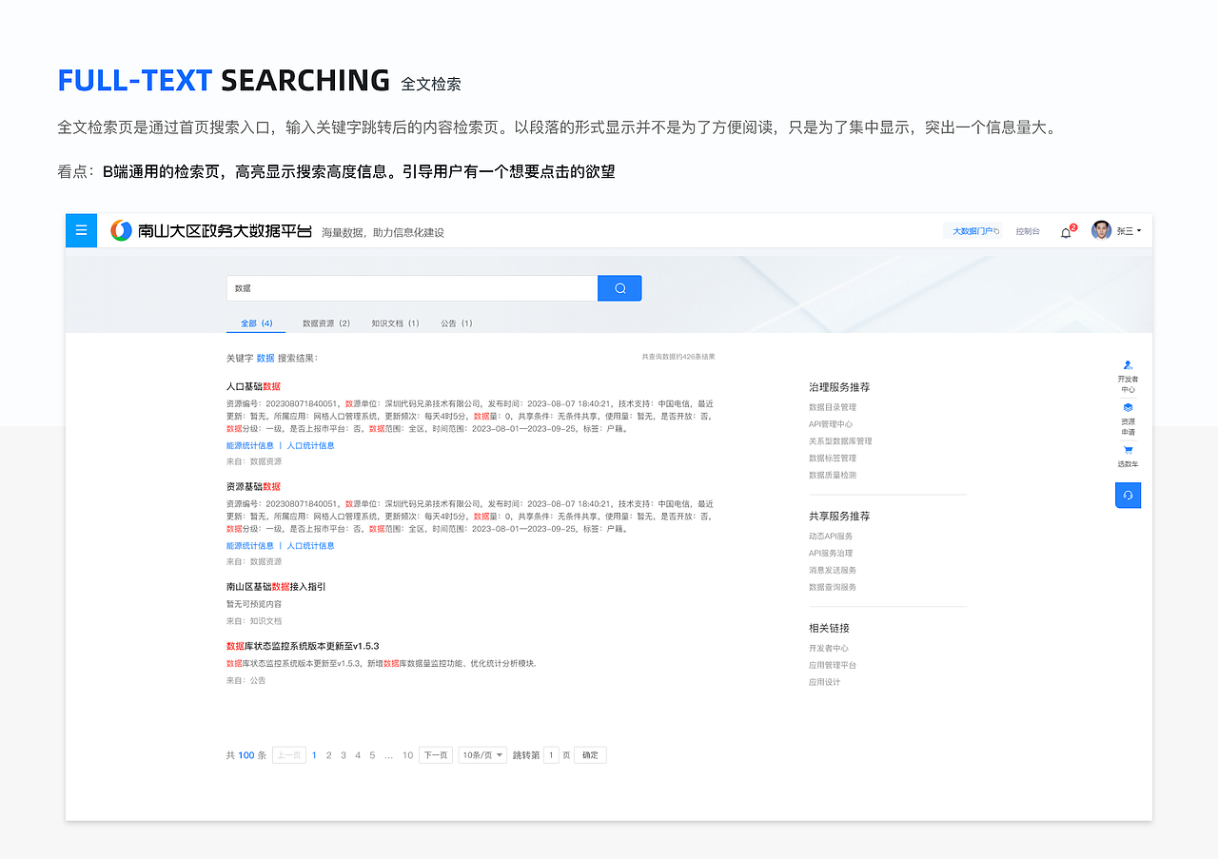
Task: Open result title 资源基础数据
Action: (253, 486)
